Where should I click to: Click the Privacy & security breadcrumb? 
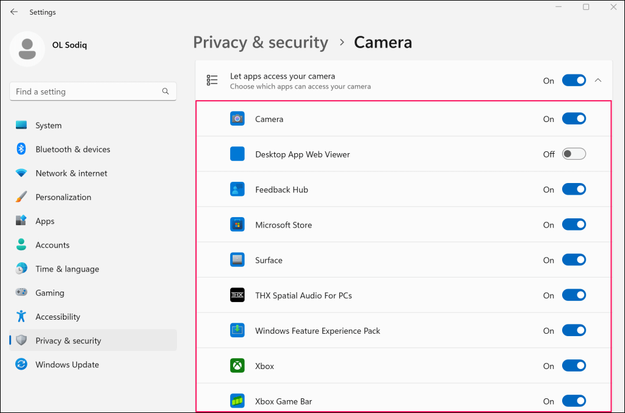click(261, 42)
